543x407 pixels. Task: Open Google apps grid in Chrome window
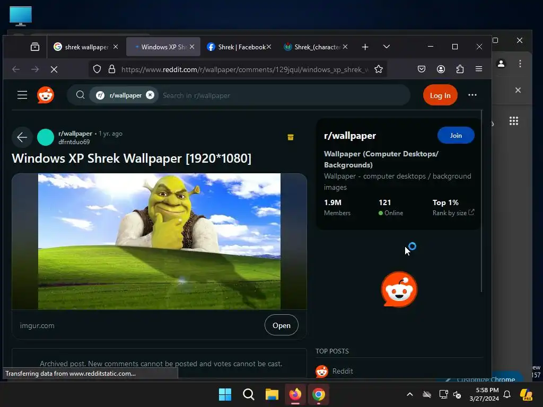click(x=513, y=121)
